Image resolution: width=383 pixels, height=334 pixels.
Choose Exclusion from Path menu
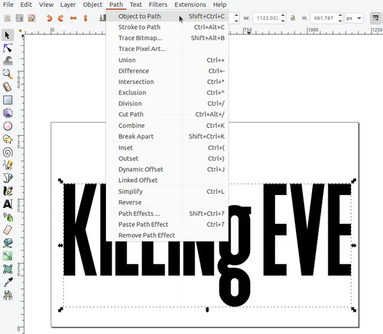coord(167,92)
